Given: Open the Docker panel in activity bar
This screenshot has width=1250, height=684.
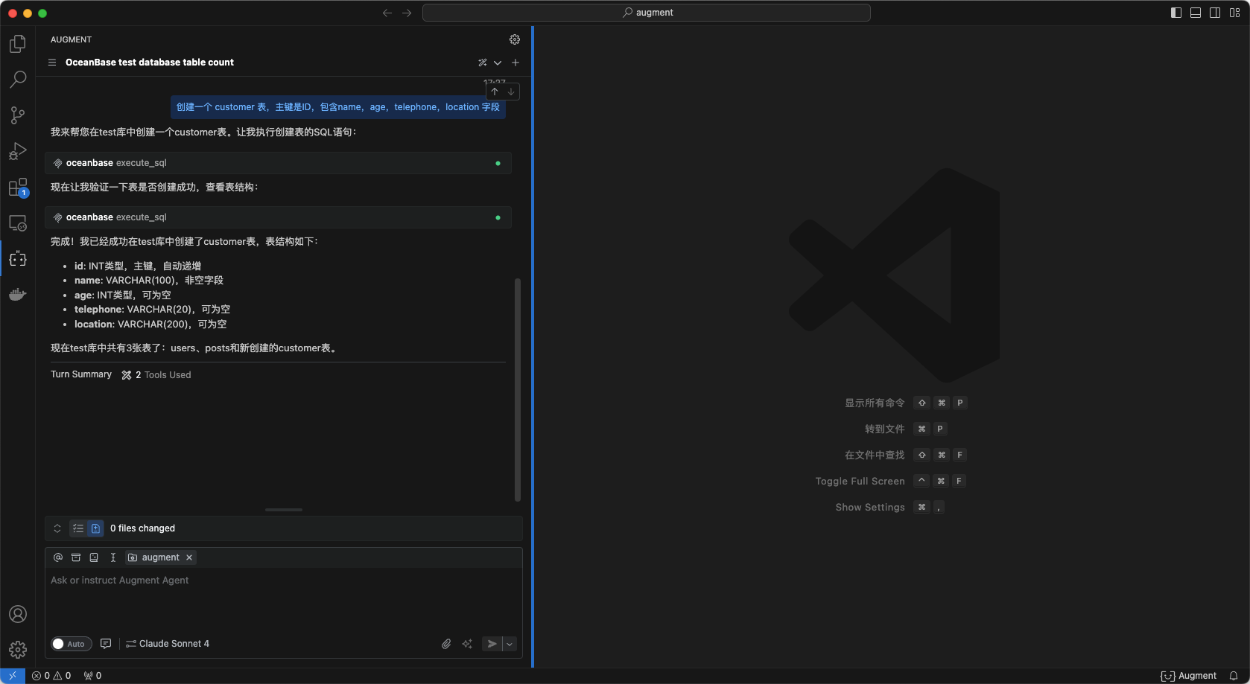Looking at the screenshot, I should pyautogui.click(x=18, y=295).
